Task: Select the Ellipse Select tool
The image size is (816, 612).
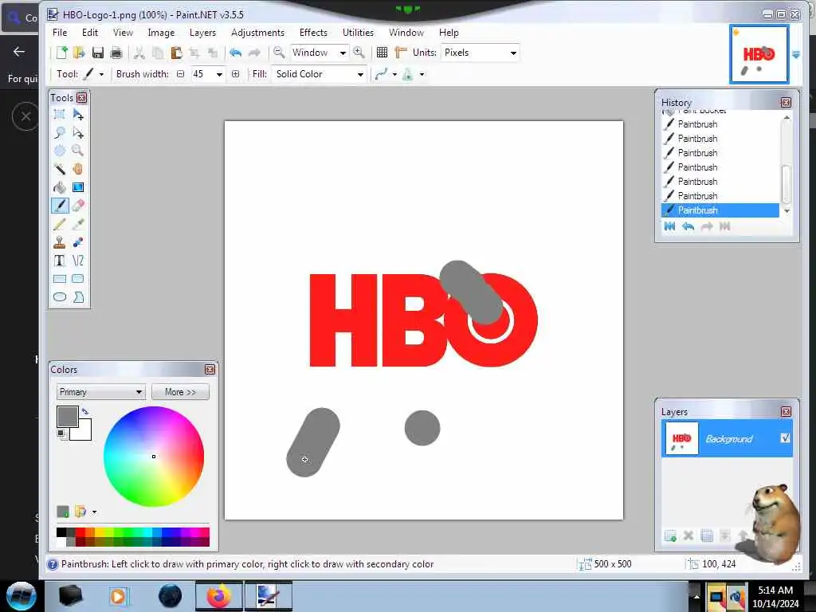Action: pos(60,151)
